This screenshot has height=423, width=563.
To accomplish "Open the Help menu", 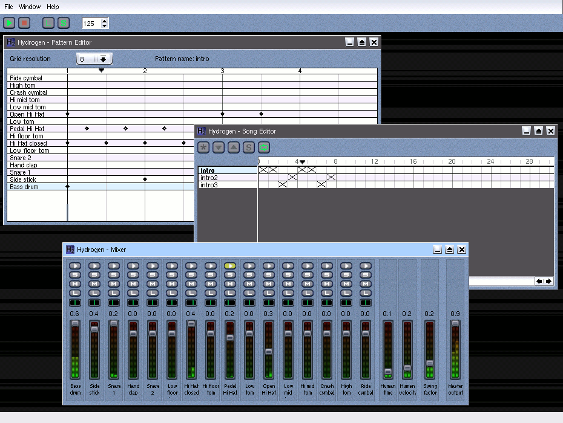I will click(x=53, y=7).
